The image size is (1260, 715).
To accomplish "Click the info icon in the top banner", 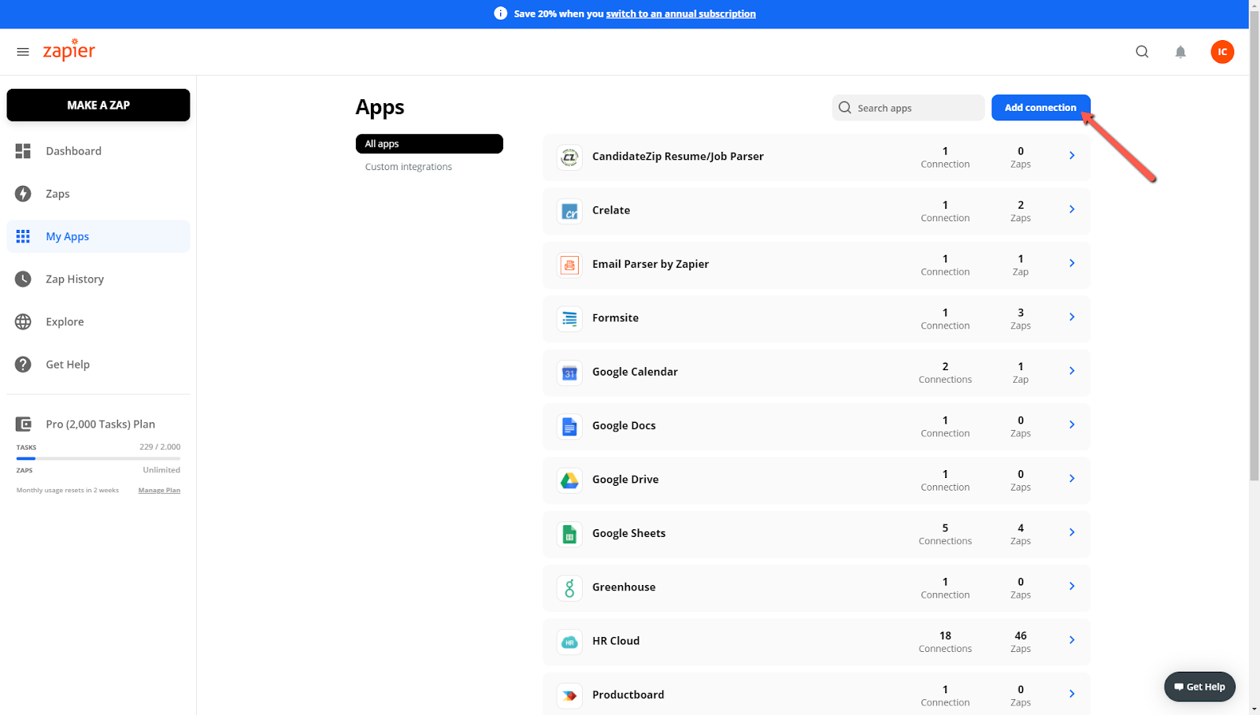I will (501, 13).
